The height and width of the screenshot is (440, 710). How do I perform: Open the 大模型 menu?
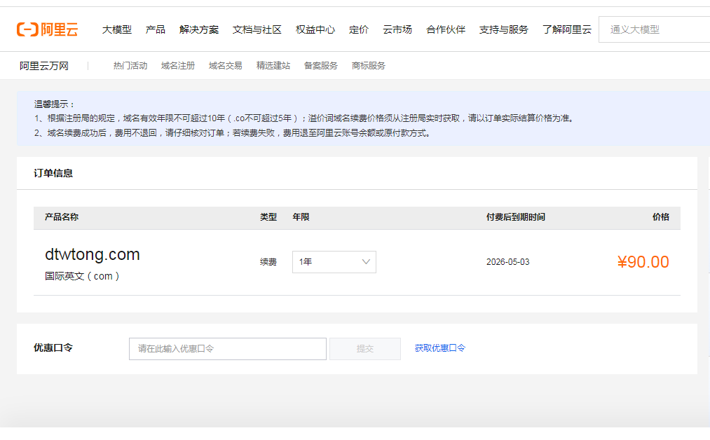pyautogui.click(x=117, y=29)
